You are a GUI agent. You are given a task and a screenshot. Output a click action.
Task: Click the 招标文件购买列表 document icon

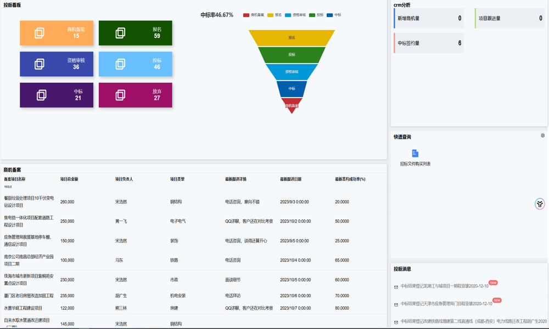click(415, 154)
